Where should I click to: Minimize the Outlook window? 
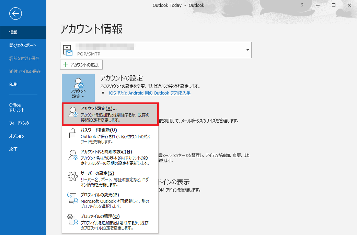click(318, 5)
